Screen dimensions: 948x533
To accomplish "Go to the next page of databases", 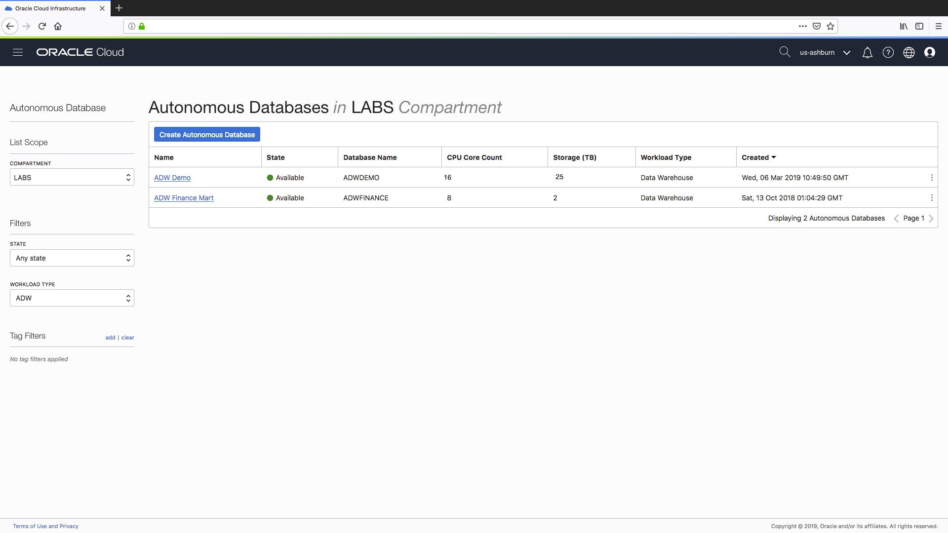I will (x=931, y=218).
